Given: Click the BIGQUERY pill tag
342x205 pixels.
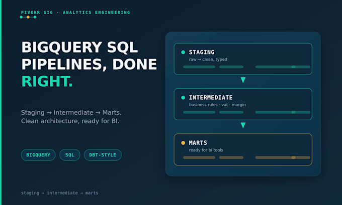Looking at the screenshot, I should pyautogui.click(x=38, y=155).
